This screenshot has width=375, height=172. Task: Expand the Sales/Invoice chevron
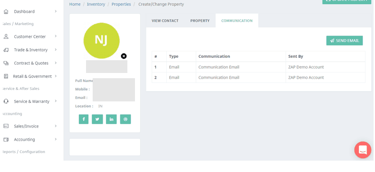(x=56, y=126)
